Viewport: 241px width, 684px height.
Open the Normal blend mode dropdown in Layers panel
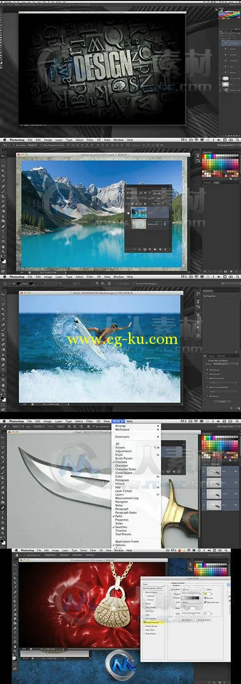[x=136, y=198]
